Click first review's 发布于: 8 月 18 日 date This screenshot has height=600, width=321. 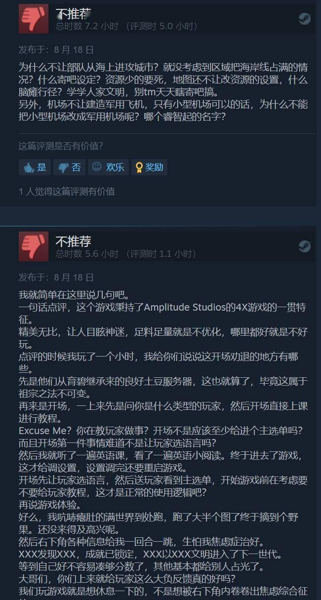56,50
